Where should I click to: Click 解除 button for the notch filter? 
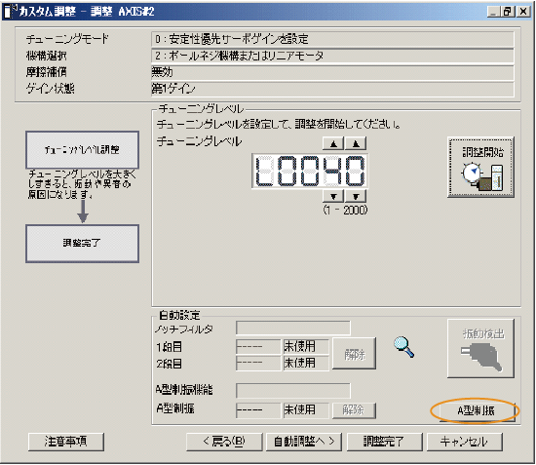click(354, 354)
